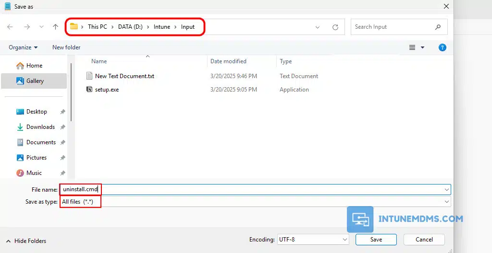Refresh the Input folder view

pyautogui.click(x=335, y=27)
